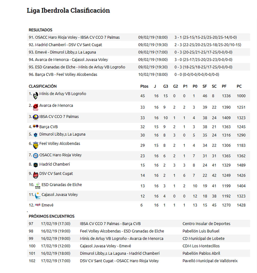Click the Dimurol Libby,s La Laguna logo

tap(36, 135)
